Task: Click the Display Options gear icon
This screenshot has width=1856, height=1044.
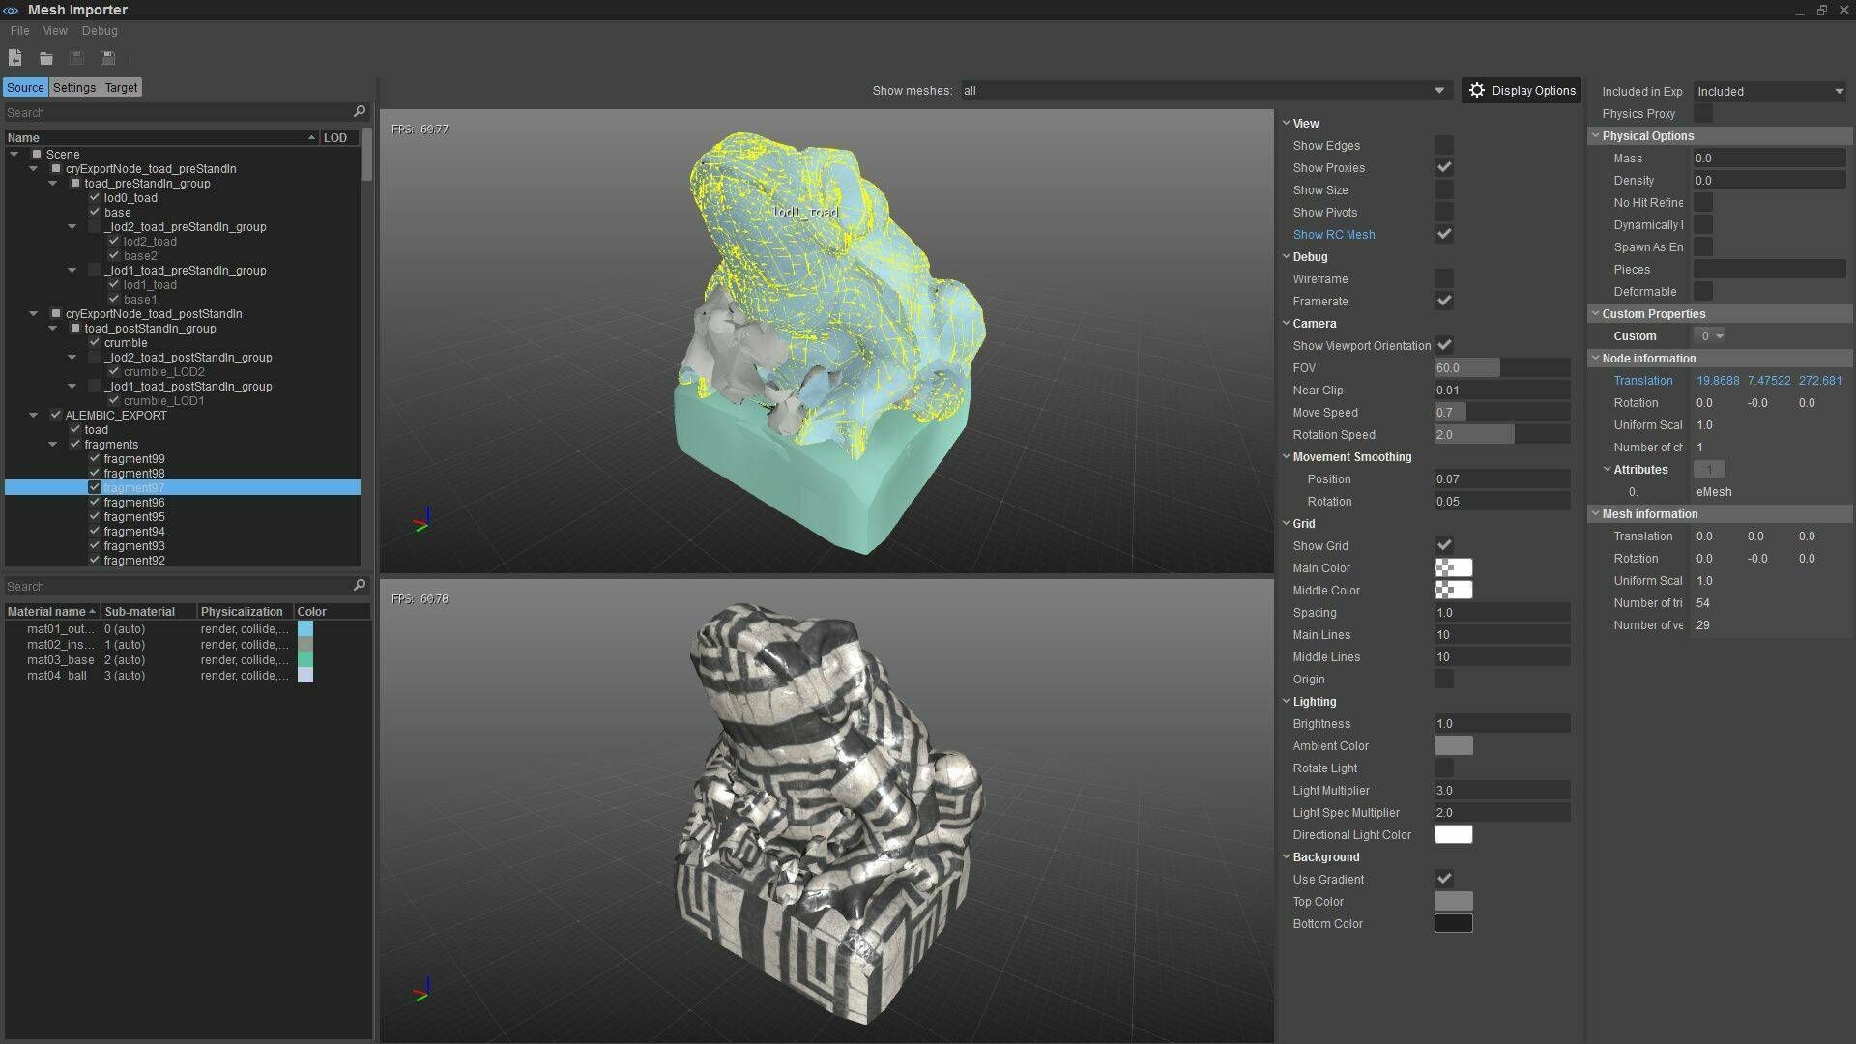Action: coord(1476,89)
